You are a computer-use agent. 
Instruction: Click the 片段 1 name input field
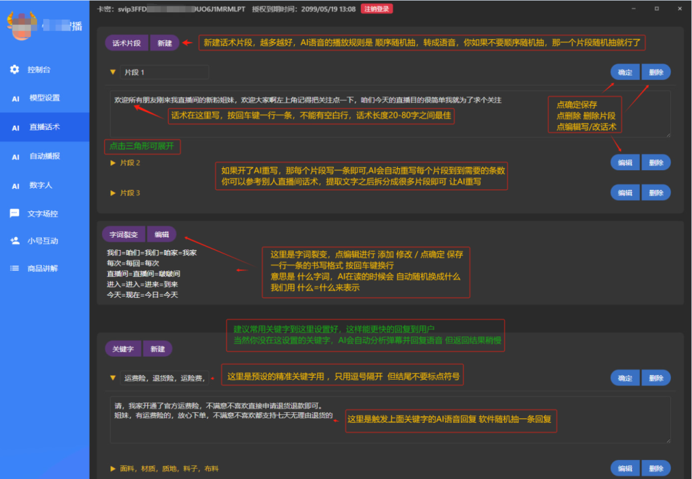click(x=164, y=72)
